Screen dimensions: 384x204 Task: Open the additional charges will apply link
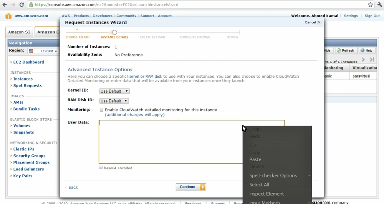135,115
